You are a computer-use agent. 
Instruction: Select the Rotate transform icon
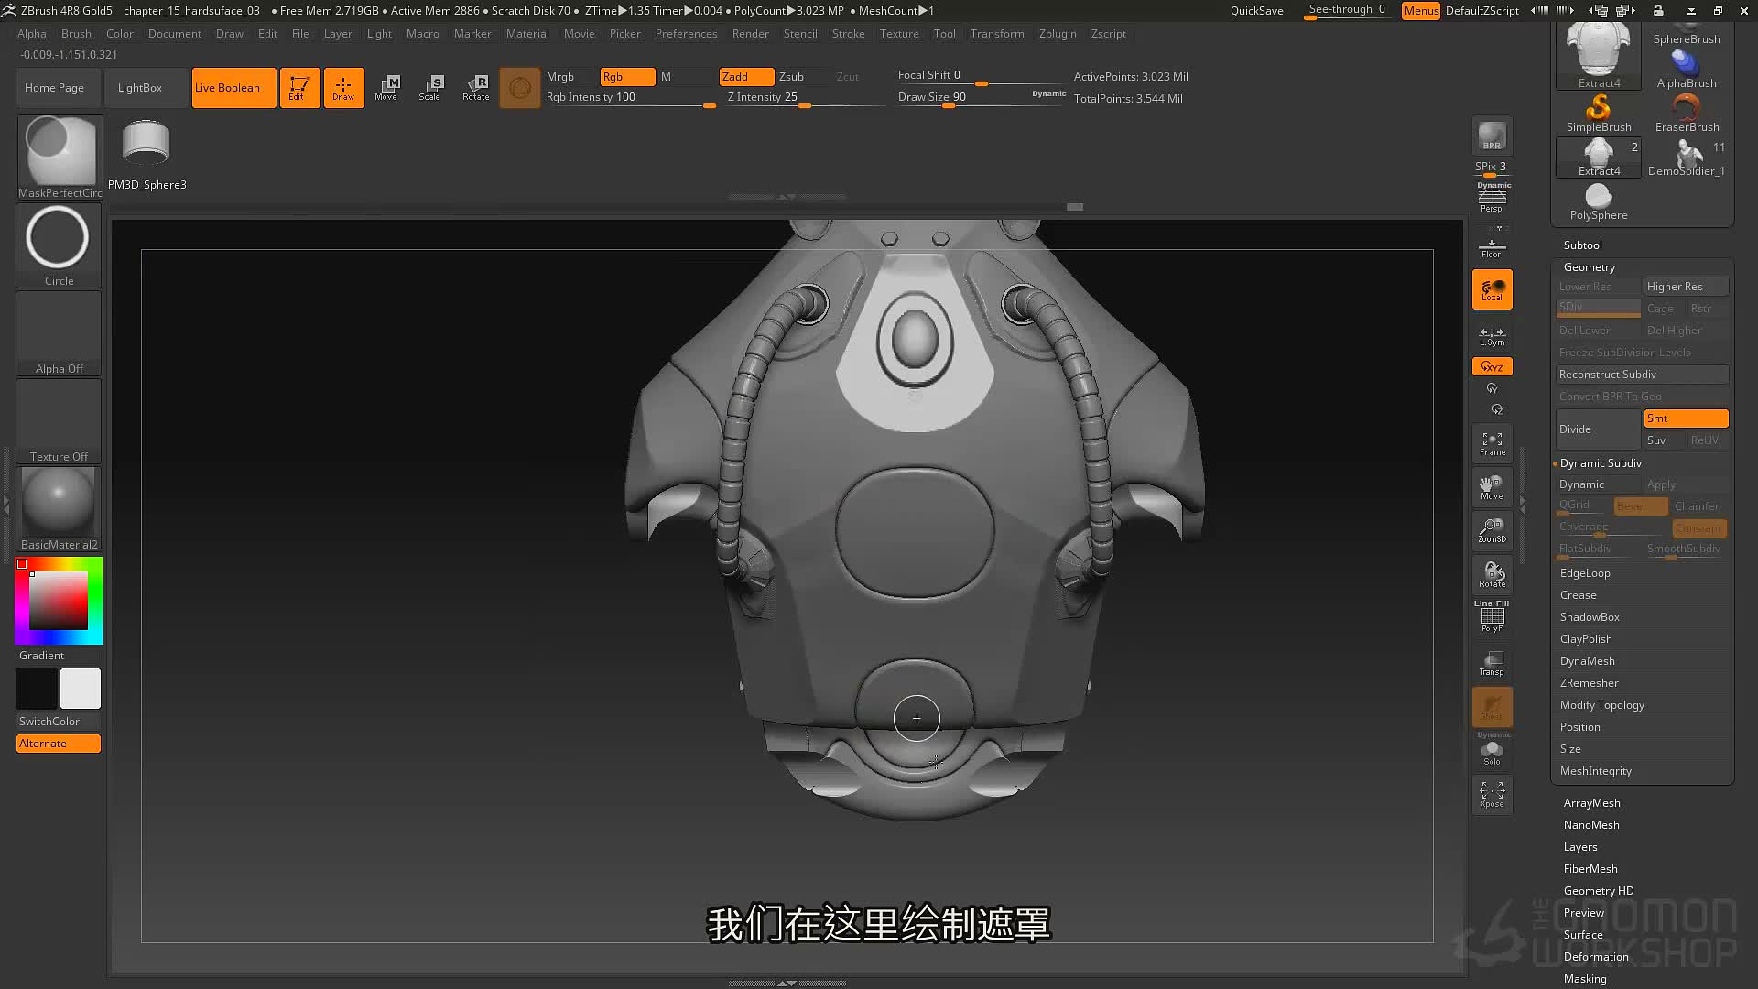click(475, 88)
